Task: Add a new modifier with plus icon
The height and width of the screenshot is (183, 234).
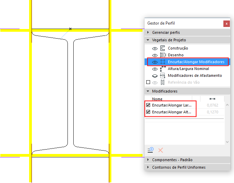Action: pos(150,150)
